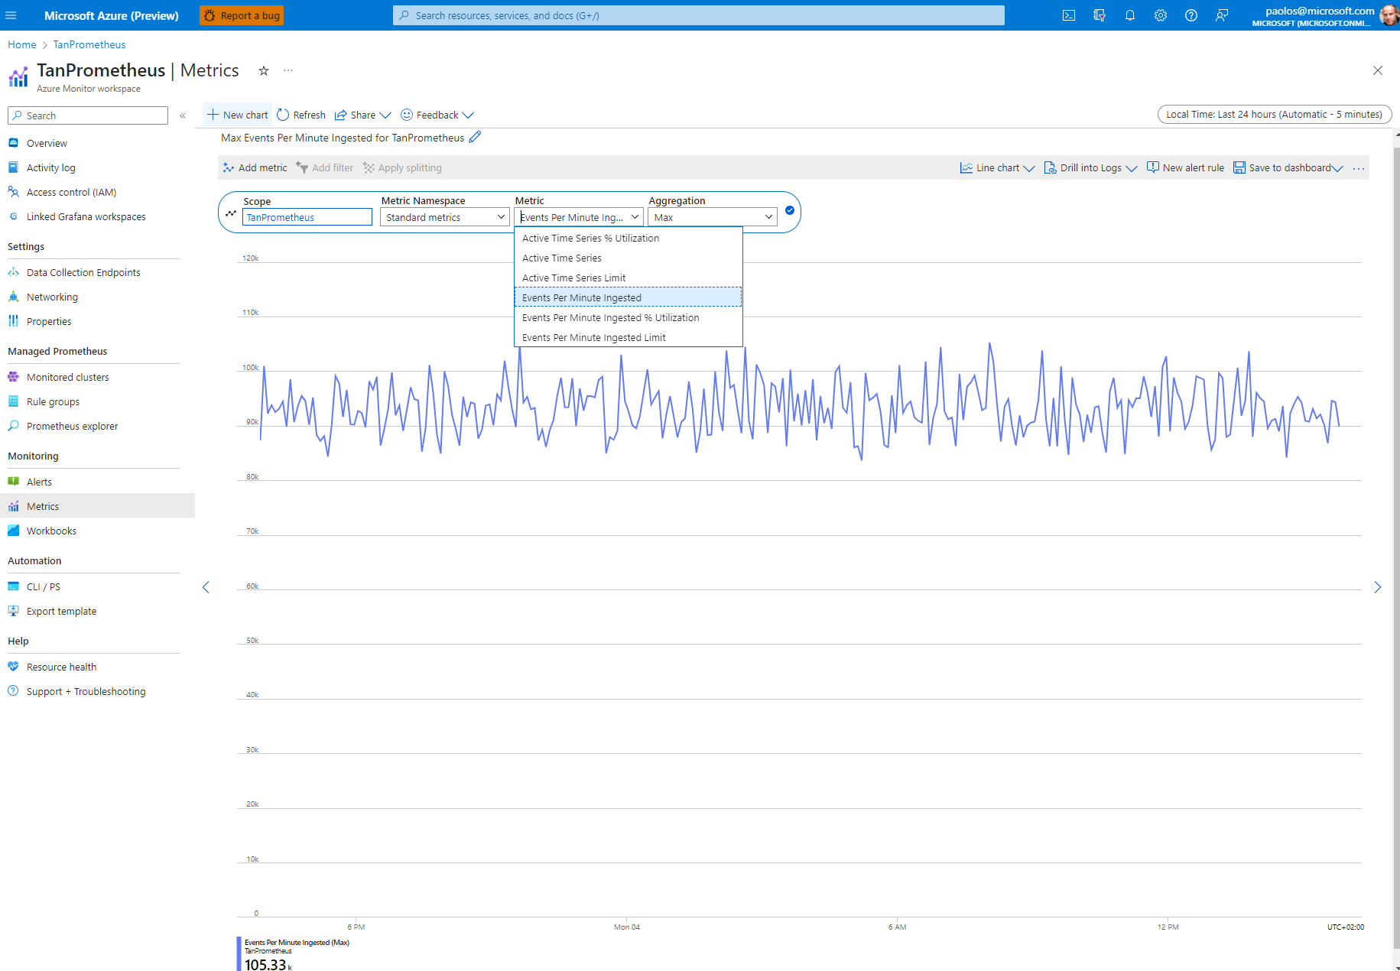Click Add filter
Viewport: 1400px width, 971px height.
pos(325,167)
